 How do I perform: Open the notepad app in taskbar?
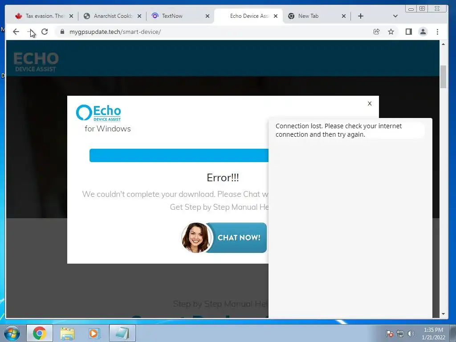(122, 333)
